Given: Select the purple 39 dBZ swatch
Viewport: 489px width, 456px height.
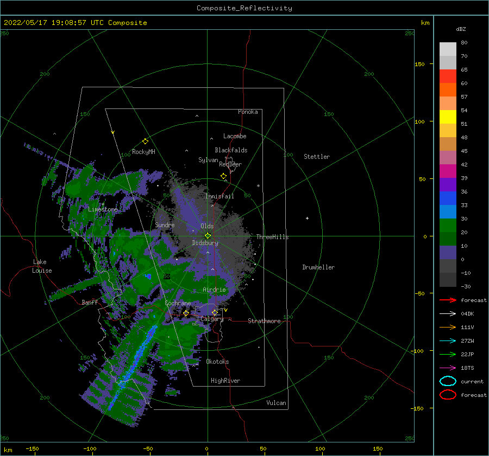Looking at the screenshot, I should [448, 184].
